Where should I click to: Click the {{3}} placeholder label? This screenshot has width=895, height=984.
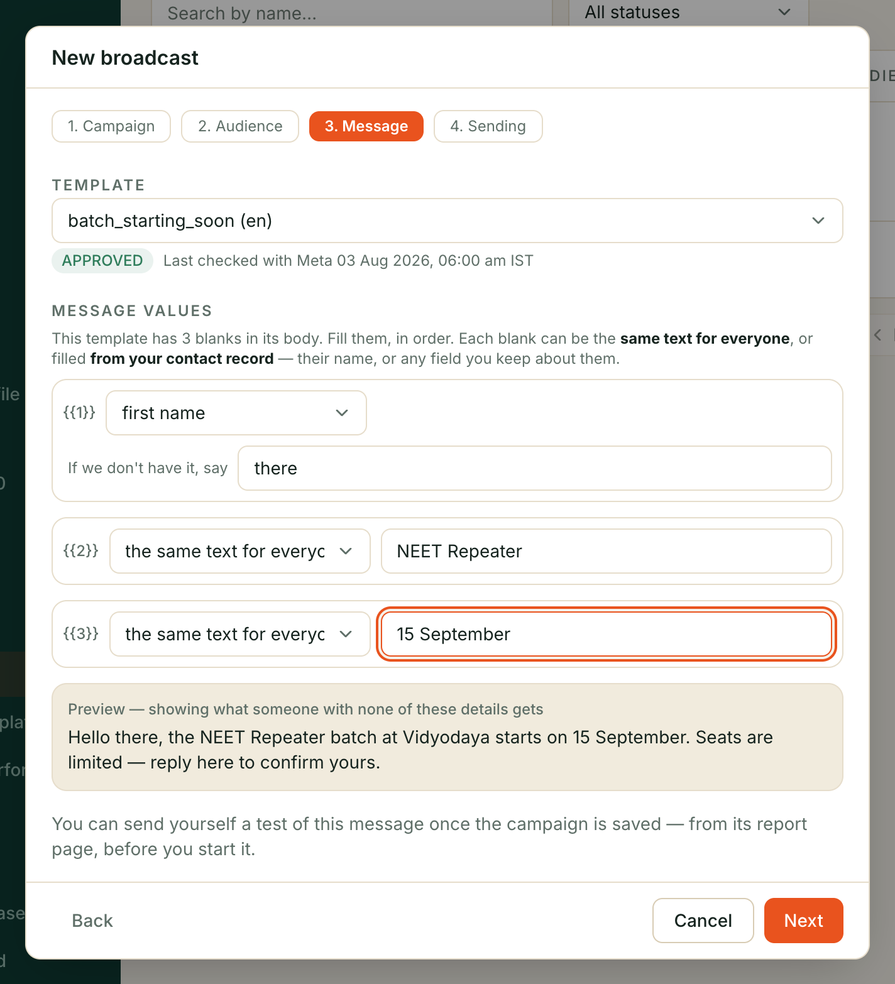[x=81, y=633]
